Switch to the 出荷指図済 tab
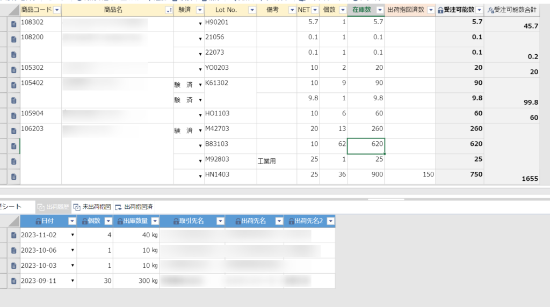 coord(134,207)
